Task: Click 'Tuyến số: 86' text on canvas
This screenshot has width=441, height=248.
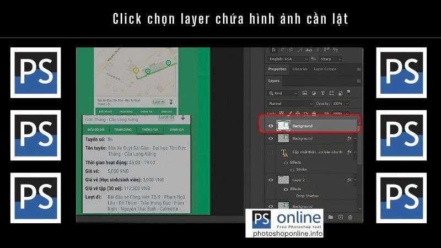Action: coord(99,139)
